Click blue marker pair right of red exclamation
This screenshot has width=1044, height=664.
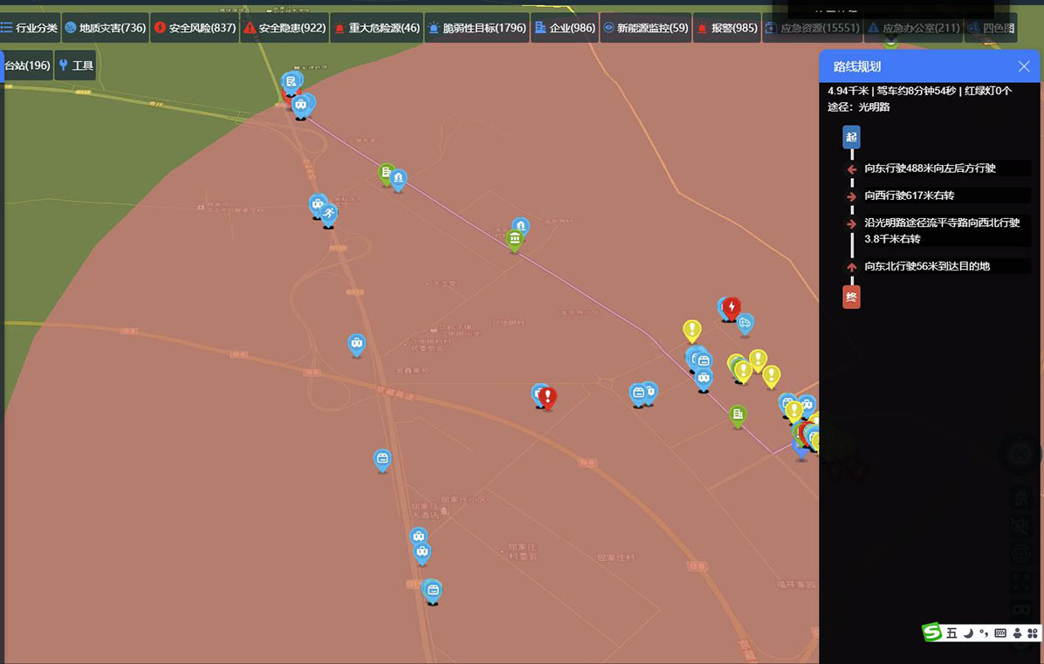pyautogui.click(x=643, y=394)
